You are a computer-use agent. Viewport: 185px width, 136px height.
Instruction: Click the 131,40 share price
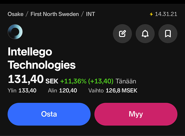(26, 79)
